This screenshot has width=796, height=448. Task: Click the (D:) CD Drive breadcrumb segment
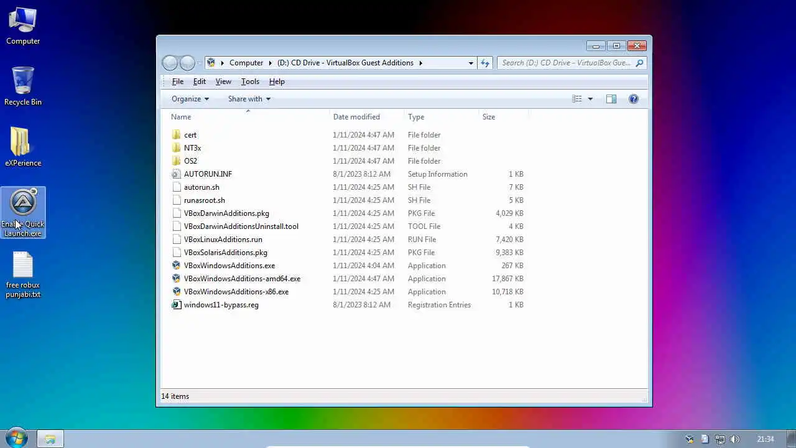pos(345,63)
